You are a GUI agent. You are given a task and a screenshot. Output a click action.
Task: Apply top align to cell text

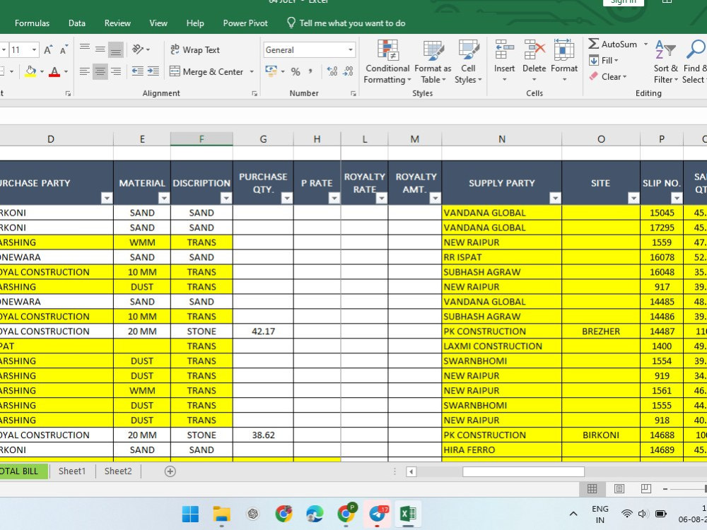coord(85,49)
